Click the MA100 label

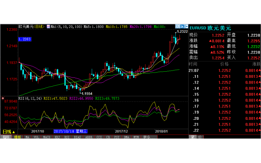tap(159, 26)
